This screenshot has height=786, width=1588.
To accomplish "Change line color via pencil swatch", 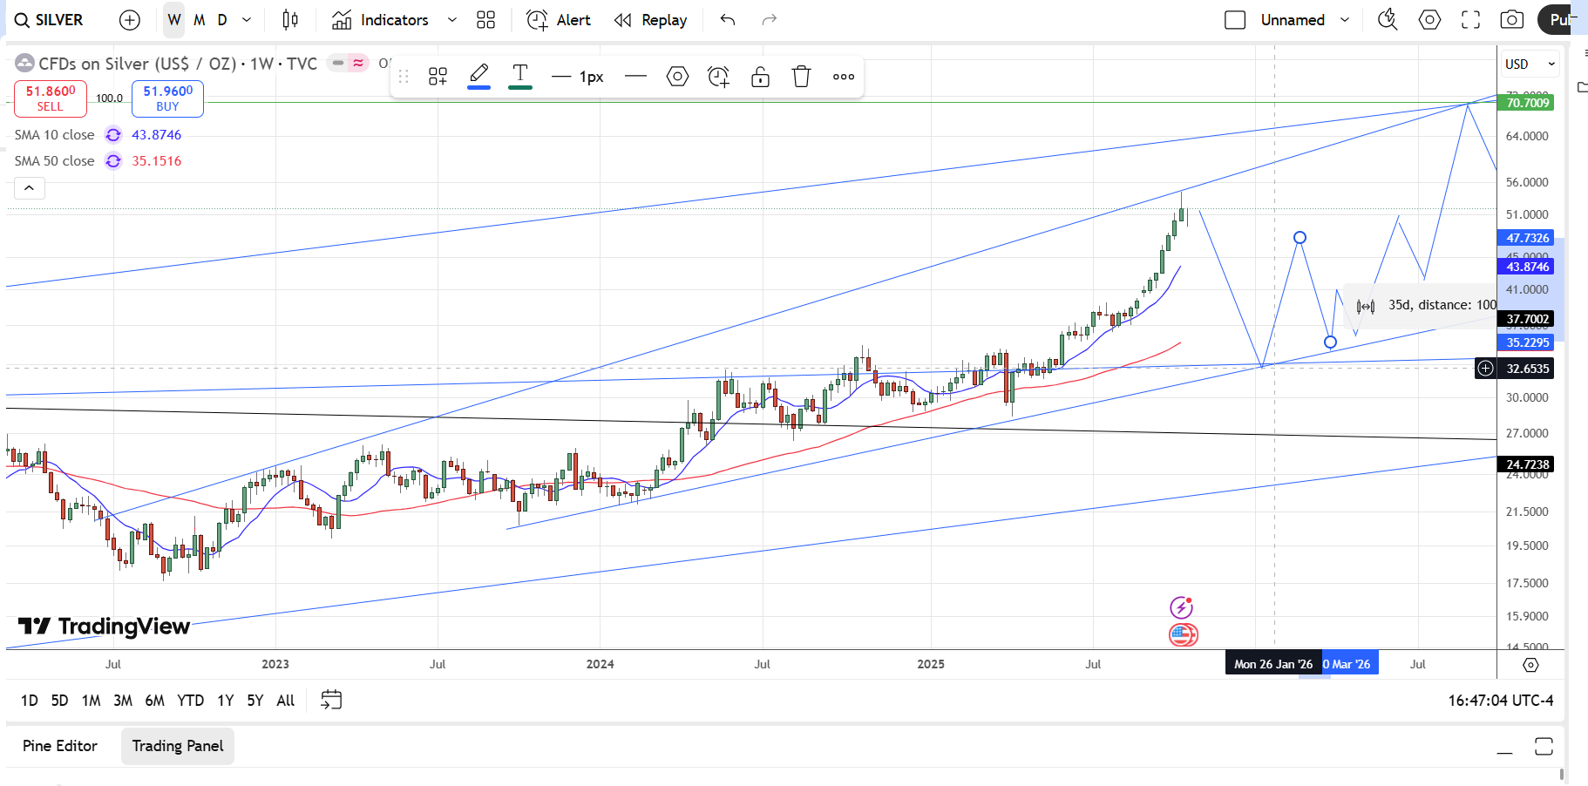I will tap(478, 77).
